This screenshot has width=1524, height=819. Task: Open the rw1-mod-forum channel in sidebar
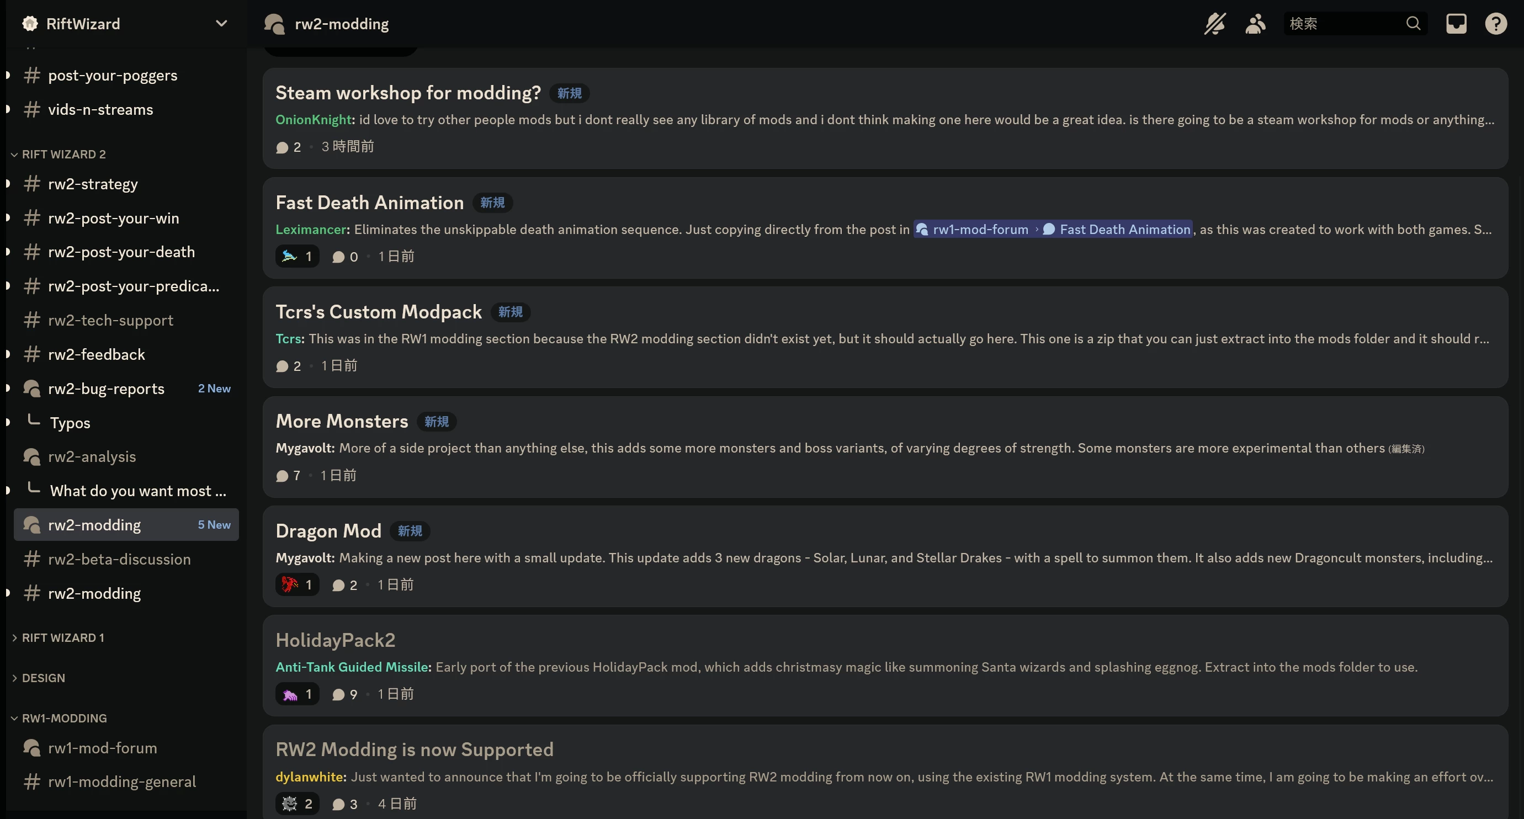tap(102, 747)
